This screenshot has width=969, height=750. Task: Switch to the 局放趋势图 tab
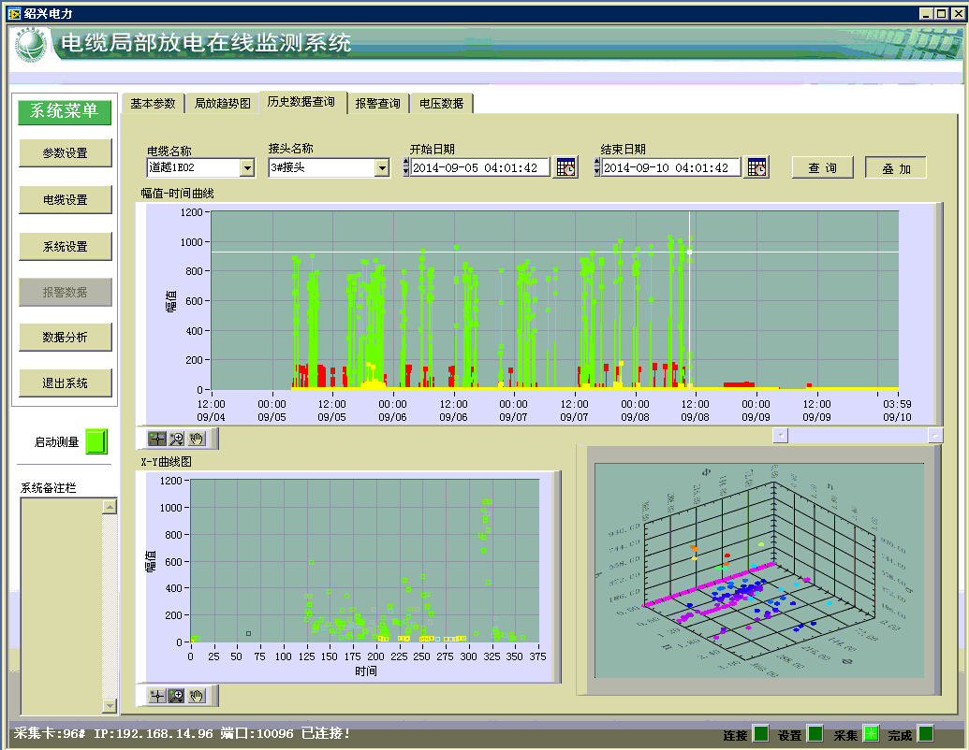point(222,104)
